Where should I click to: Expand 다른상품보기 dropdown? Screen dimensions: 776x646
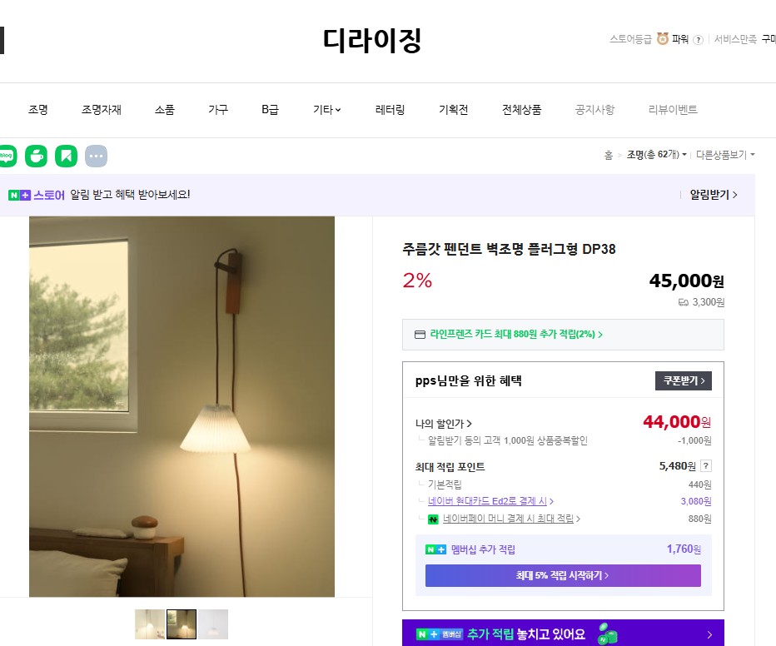pos(725,155)
